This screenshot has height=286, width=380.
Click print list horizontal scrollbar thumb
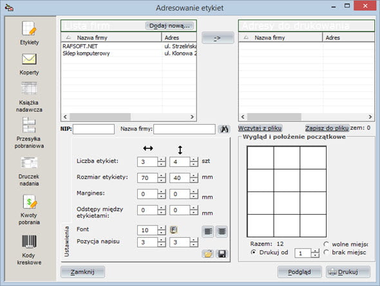[x=274, y=117]
